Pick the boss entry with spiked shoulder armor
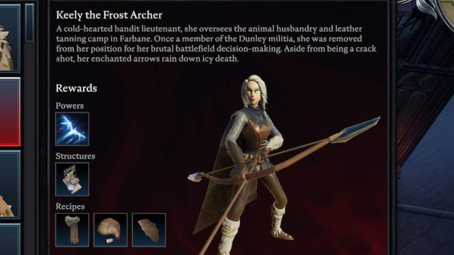The image size is (454, 255). pos(10,184)
